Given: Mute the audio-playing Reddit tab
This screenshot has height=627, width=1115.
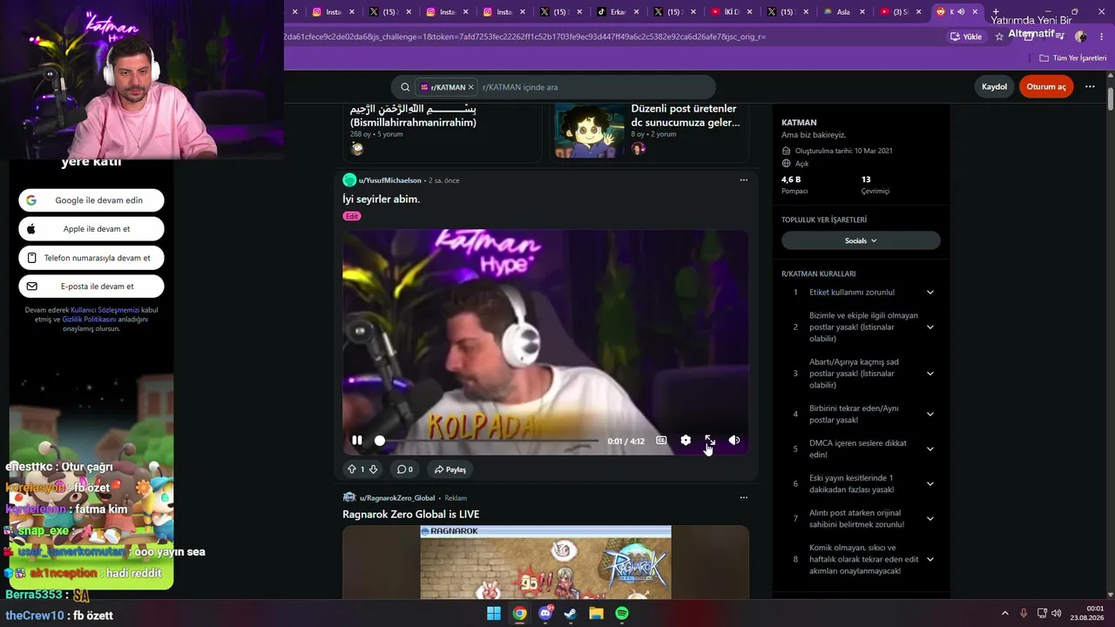Looking at the screenshot, I should [961, 12].
